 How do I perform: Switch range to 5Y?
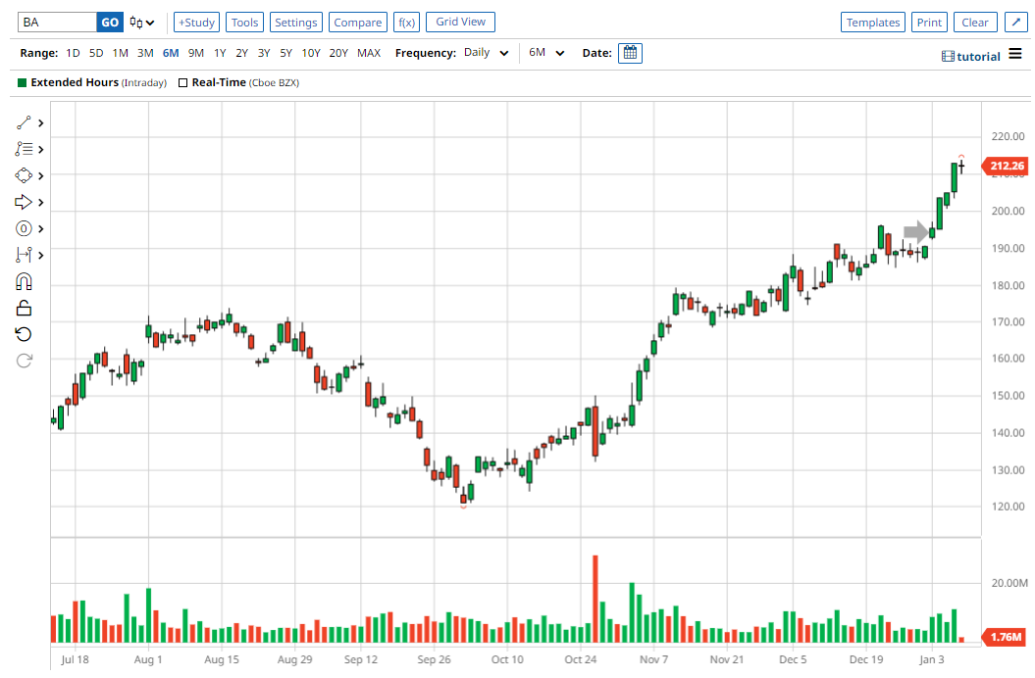[285, 53]
